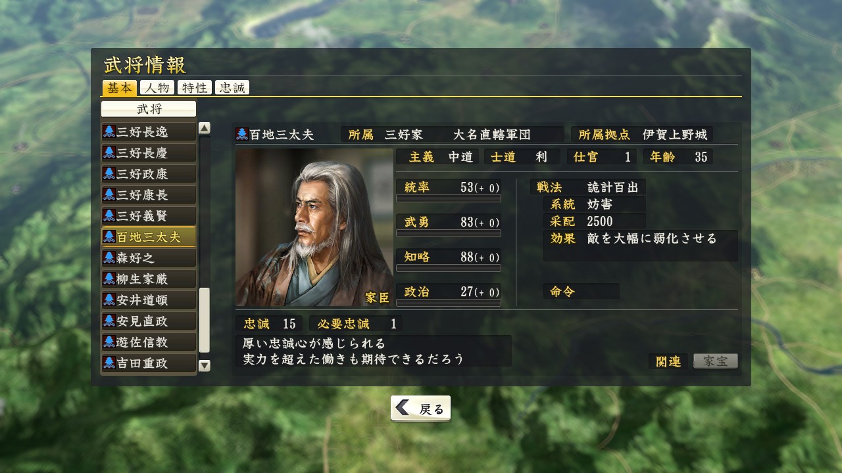Click the clan icon next to 百地三太夫 header

242,134
